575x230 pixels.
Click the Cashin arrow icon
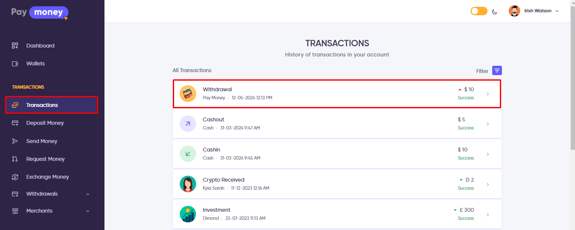click(x=188, y=154)
